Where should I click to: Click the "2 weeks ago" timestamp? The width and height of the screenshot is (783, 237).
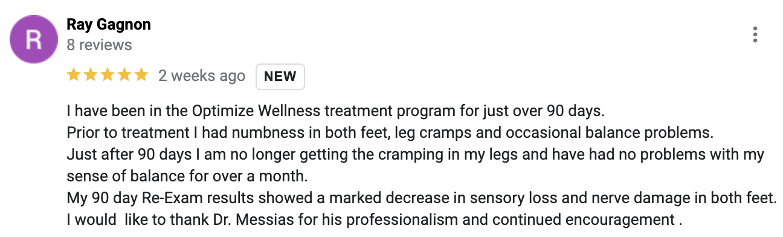pos(202,76)
